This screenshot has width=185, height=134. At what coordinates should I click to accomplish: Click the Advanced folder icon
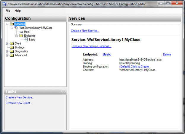12,55
